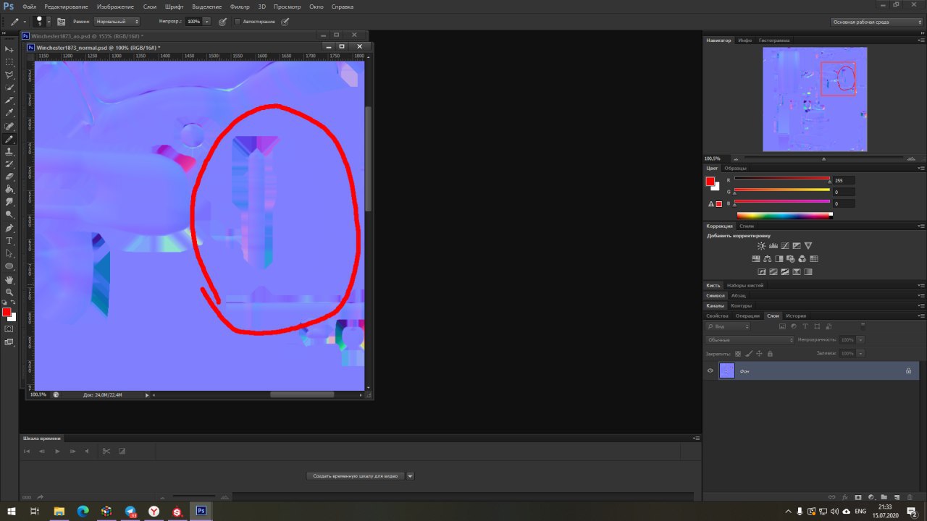Click the R value field showing 255
927x521 pixels.
(844, 180)
